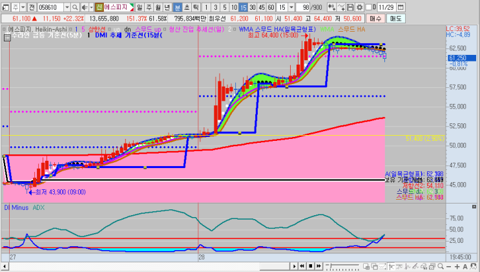Toggle the 신 credit badge beside 에스피지
Viewport: 480px width, 272px height.
(99, 7)
